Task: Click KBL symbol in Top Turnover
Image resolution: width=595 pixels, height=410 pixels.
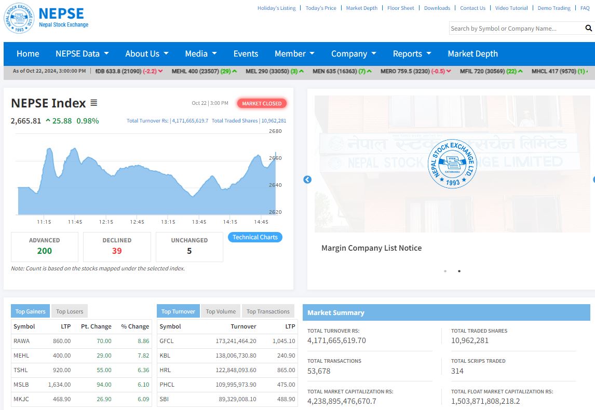Action: (x=165, y=356)
